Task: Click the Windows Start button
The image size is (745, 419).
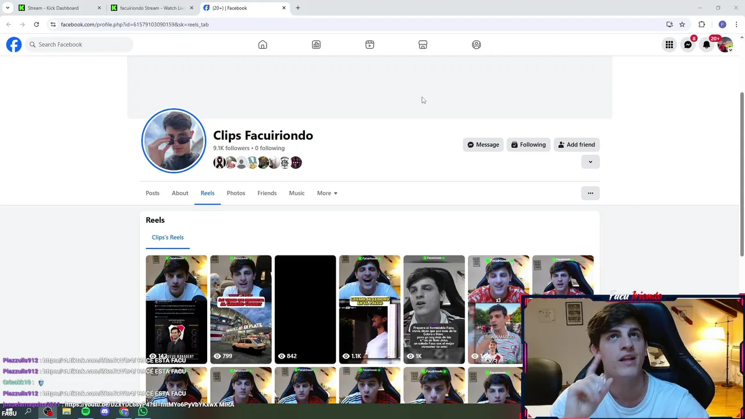Action: pos(9,413)
